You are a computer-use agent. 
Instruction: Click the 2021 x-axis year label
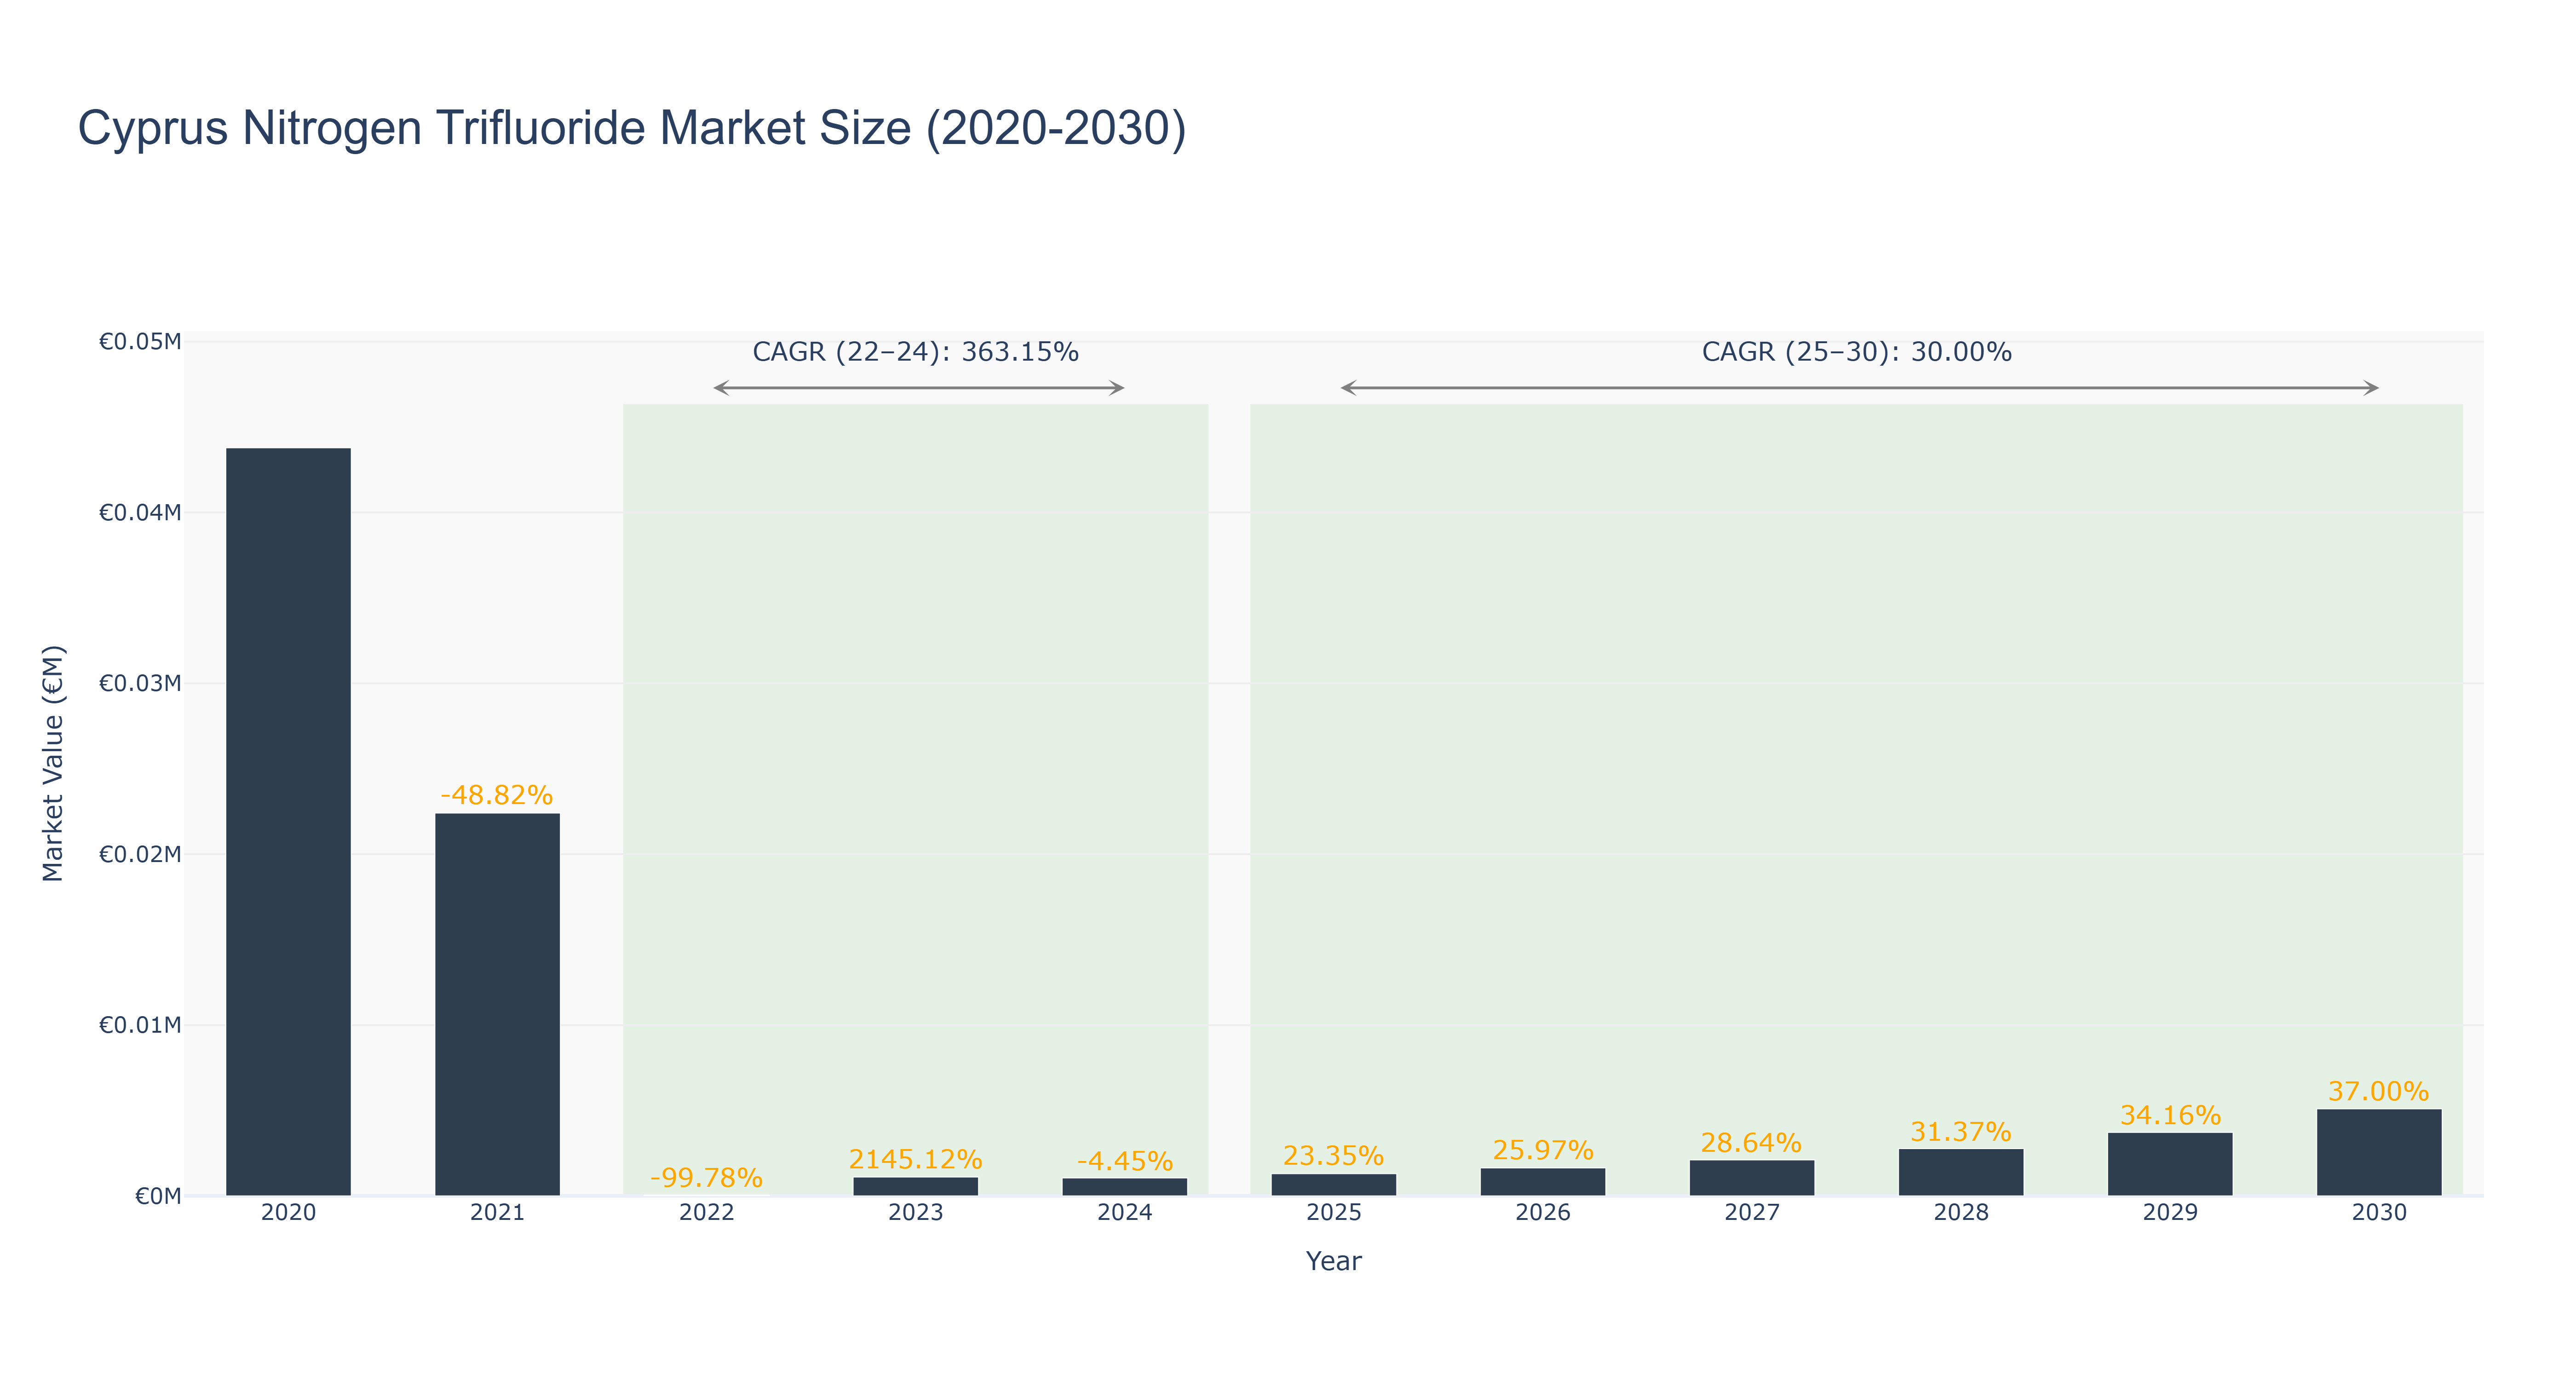click(497, 1213)
